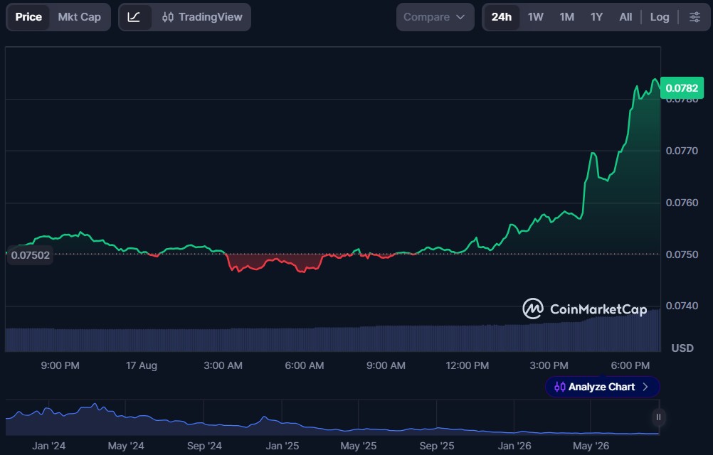The height and width of the screenshot is (455, 713).
Task: Click the 12:00 PM time label
Action: pos(468,365)
